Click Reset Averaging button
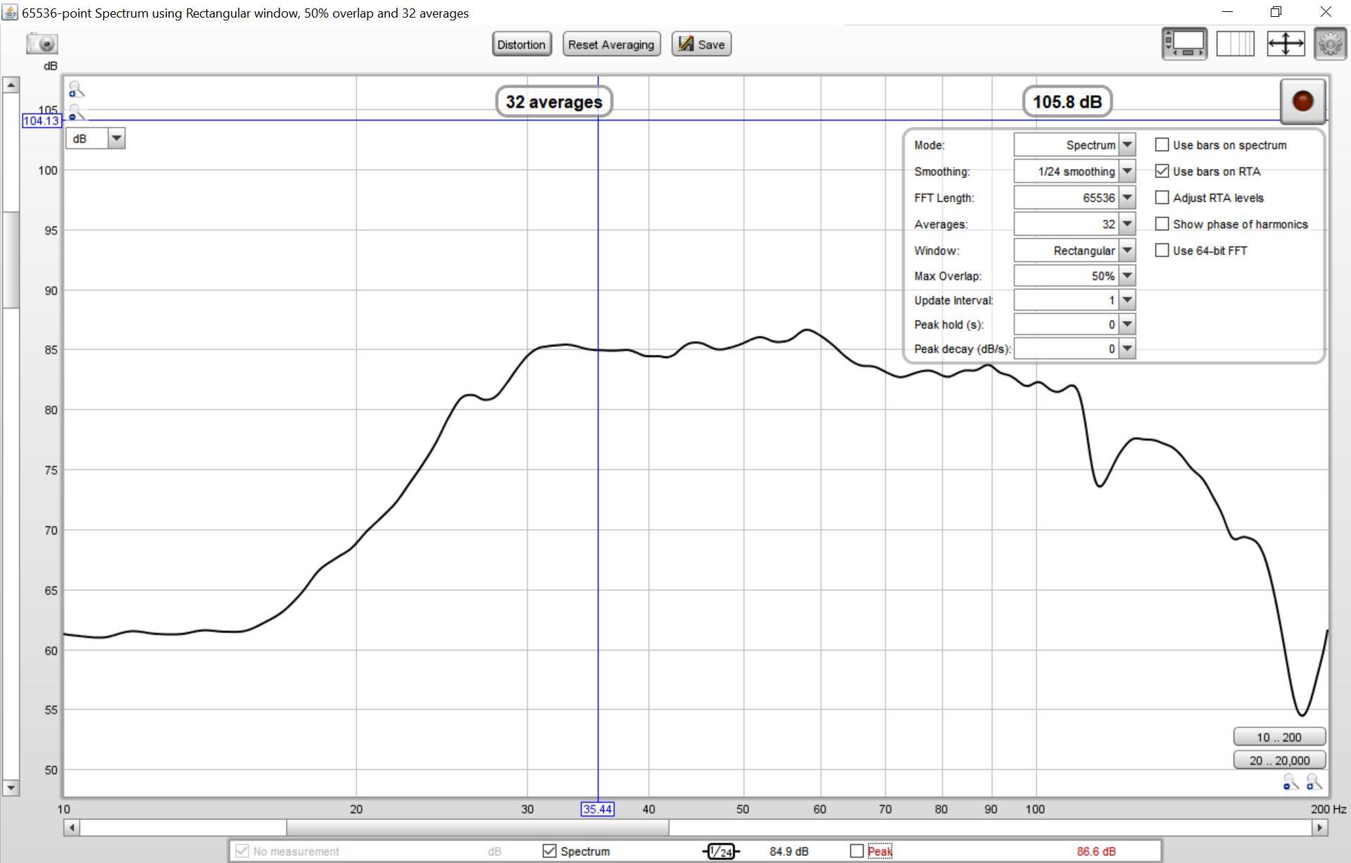Viewport: 1351px width, 863px height. (x=611, y=44)
